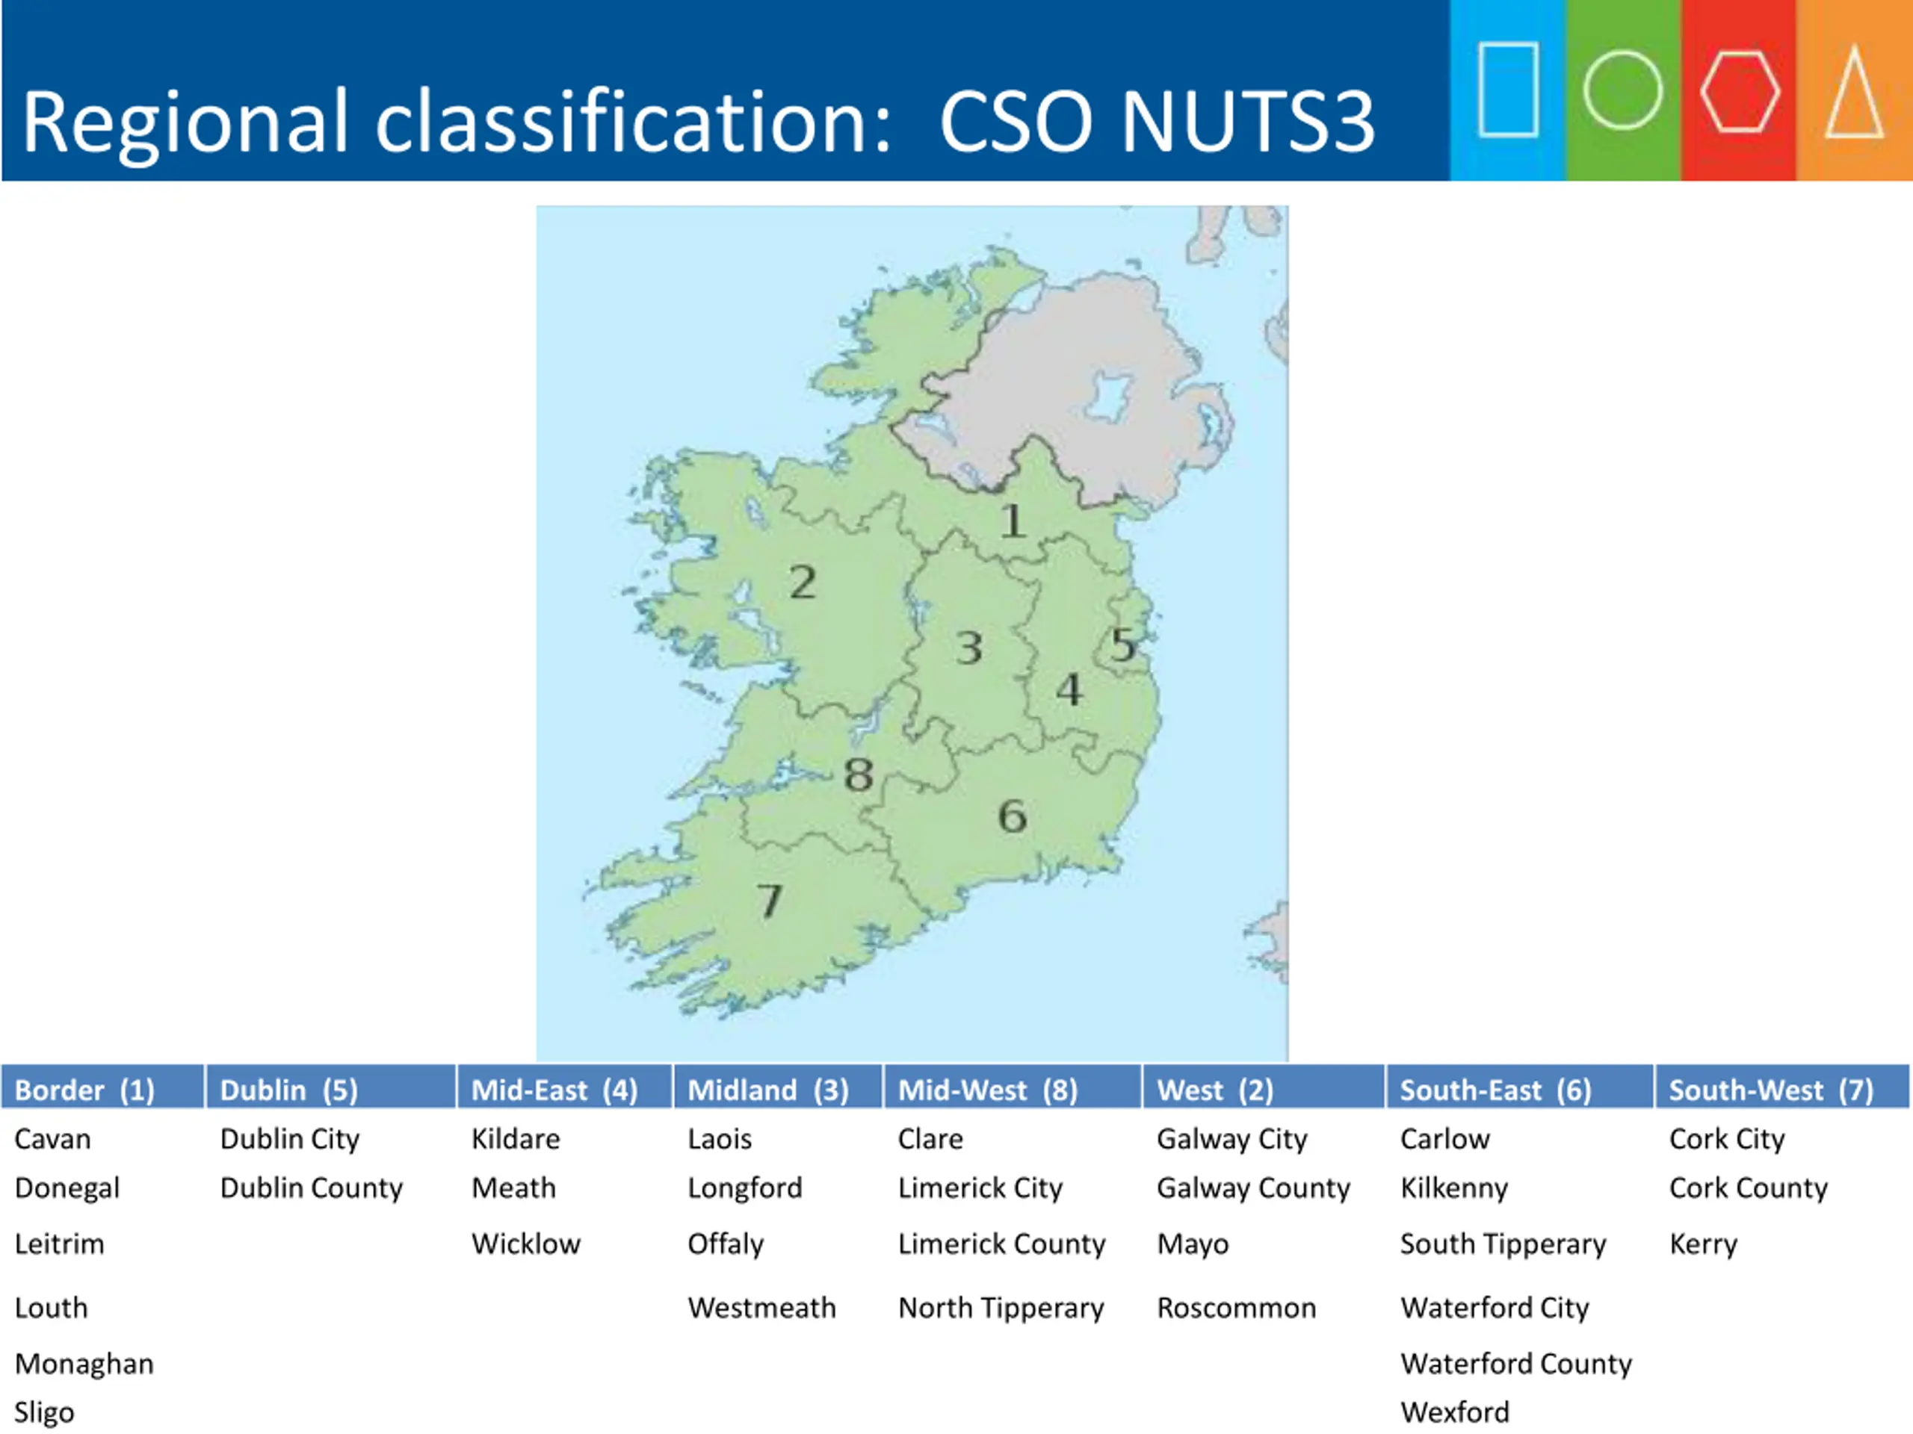1913x1434 pixels.
Task: Click the Kildare cell
Action: point(516,1138)
